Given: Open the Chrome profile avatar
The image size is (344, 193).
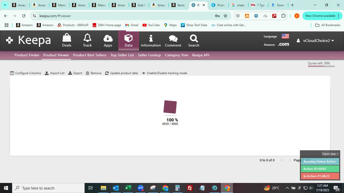Looking at the screenshot, I should pos(297,16).
